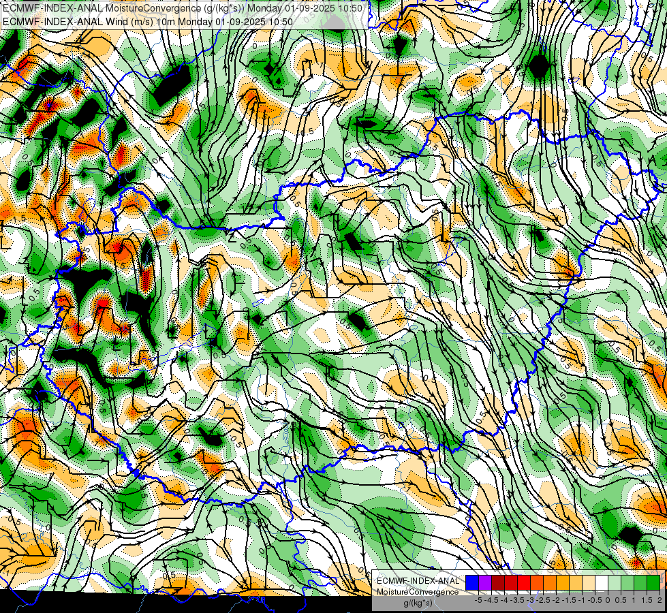Click the -1.5 tick value in the legend
Viewport: 667px width, 613px height.
[569, 600]
